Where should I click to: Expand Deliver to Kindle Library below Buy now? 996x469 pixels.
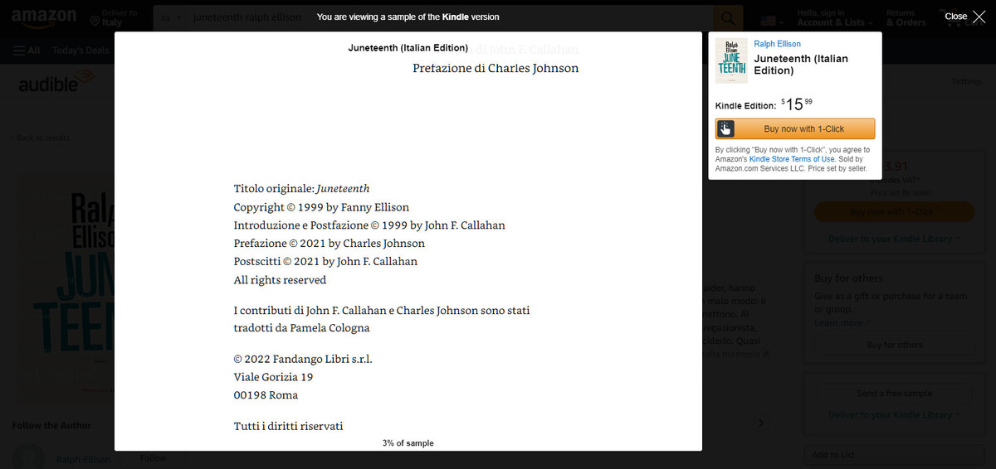[895, 239]
